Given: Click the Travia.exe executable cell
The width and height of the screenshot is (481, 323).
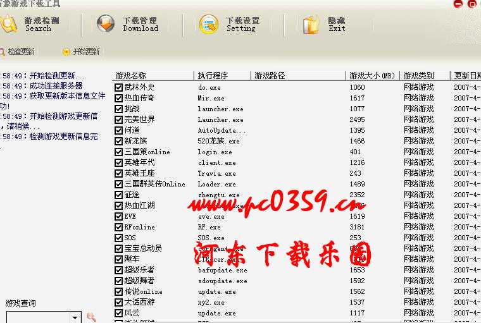Looking at the screenshot, I should pyautogui.click(x=217, y=173).
